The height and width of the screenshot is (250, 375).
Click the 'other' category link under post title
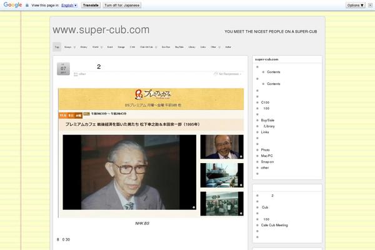(82, 74)
